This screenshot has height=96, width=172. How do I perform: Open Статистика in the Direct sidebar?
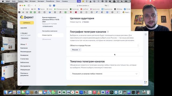[24, 59]
